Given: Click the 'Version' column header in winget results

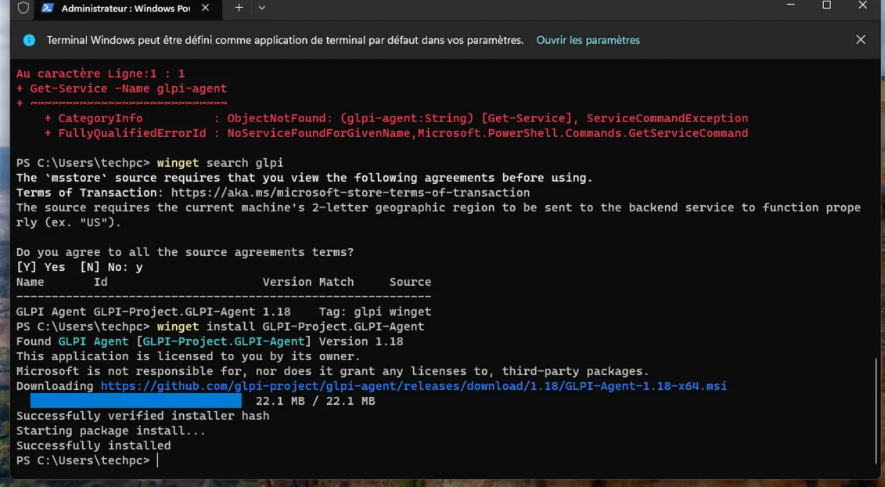Looking at the screenshot, I should (286, 281).
